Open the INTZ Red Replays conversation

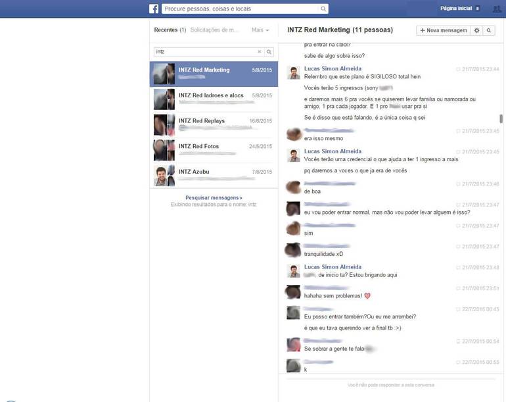pyautogui.click(x=214, y=125)
